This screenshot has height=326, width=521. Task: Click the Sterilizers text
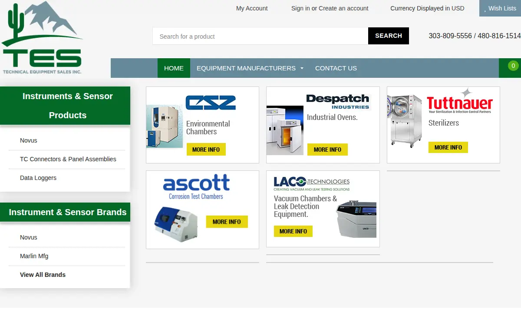pyautogui.click(x=444, y=123)
